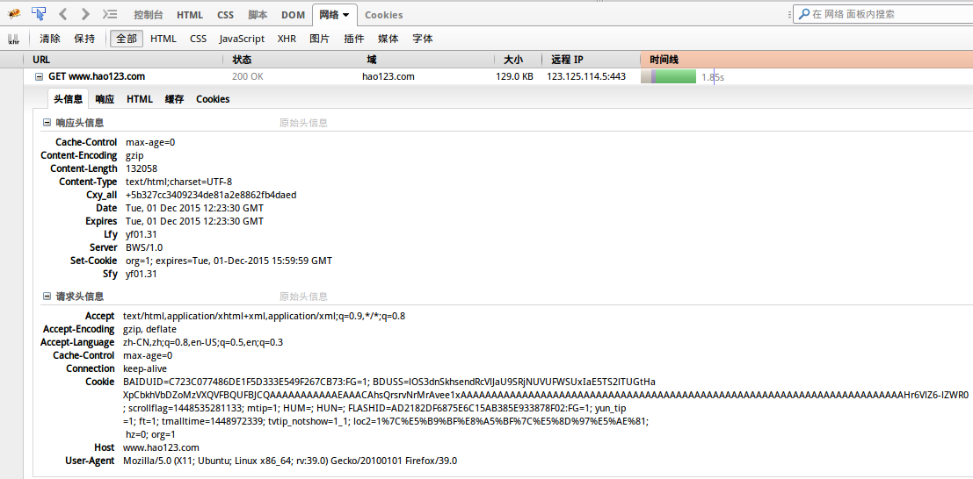Image resolution: width=973 pixels, height=479 pixels.
Task: Filter requests by HTML type
Action: point(163,39)
